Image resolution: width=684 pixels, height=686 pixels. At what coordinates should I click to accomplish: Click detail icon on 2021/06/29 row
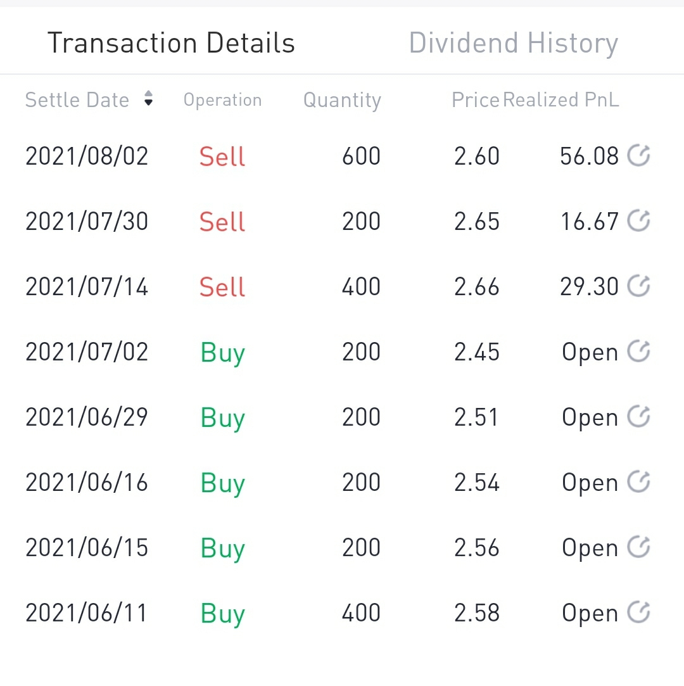638,416
